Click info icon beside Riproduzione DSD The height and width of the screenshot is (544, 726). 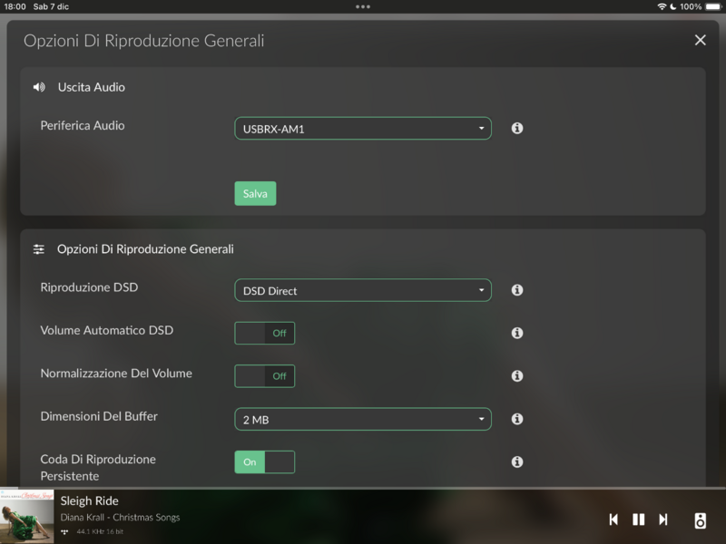517,290
